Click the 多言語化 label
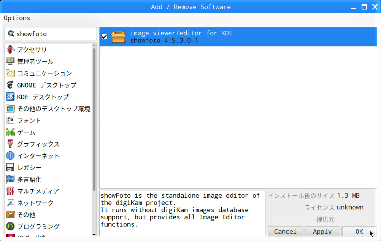The height and width of the screenshot is (241, 381). click(29, 179)
